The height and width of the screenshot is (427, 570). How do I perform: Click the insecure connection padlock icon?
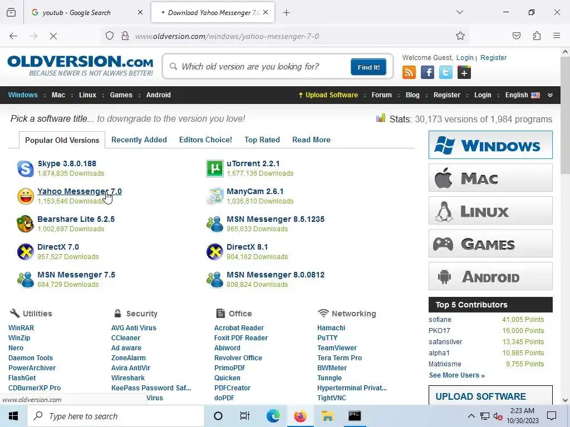click(125, 36)
